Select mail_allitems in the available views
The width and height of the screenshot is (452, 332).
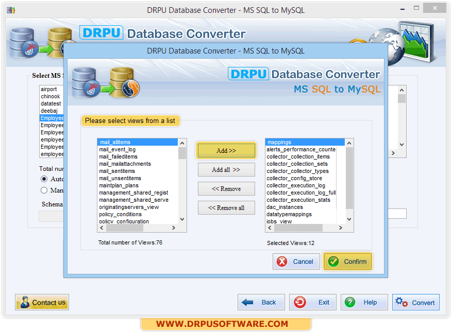(138, 142)
